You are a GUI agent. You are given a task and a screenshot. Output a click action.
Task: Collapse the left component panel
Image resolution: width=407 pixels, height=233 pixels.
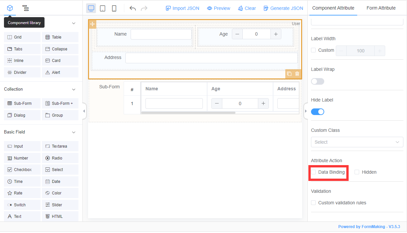[x=84, y=111]
